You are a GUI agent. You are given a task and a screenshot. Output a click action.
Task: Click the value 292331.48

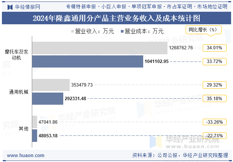75,99
